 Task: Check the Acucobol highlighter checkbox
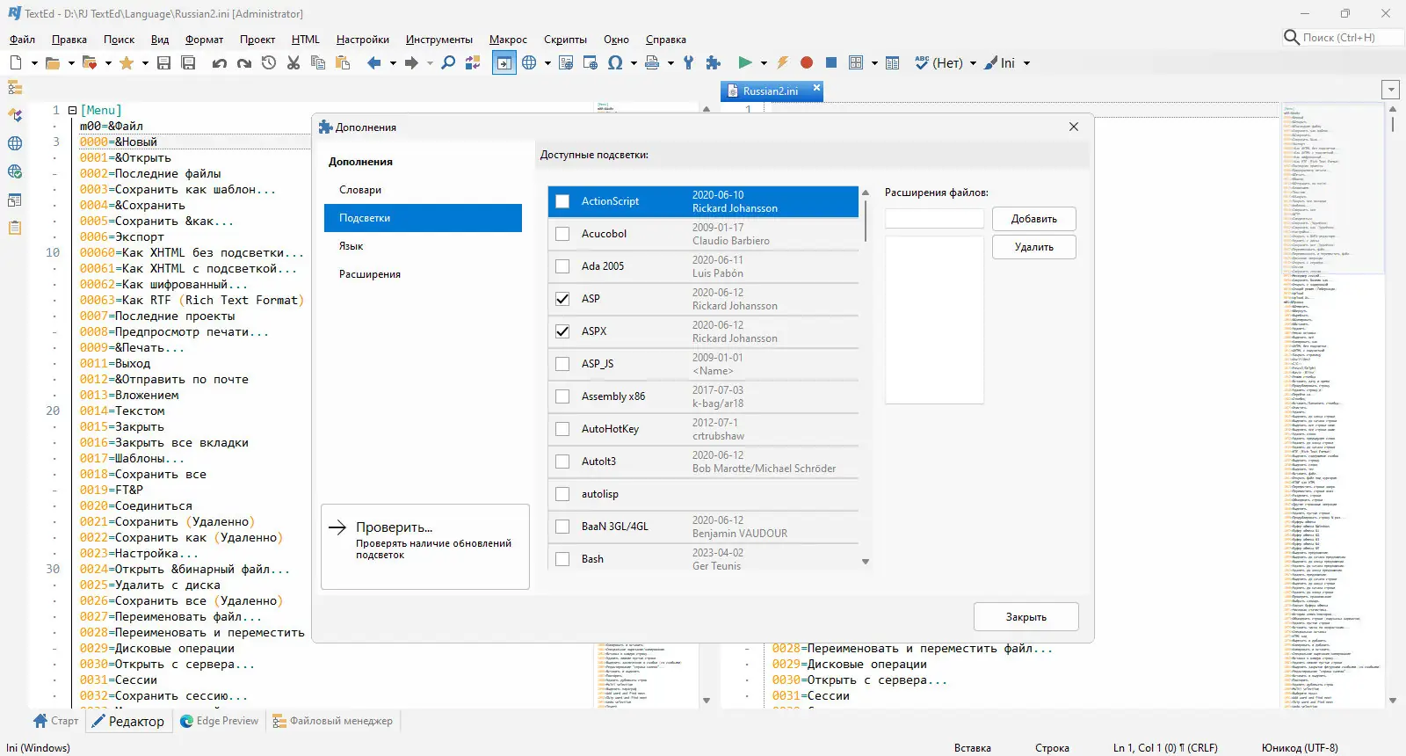562,234
